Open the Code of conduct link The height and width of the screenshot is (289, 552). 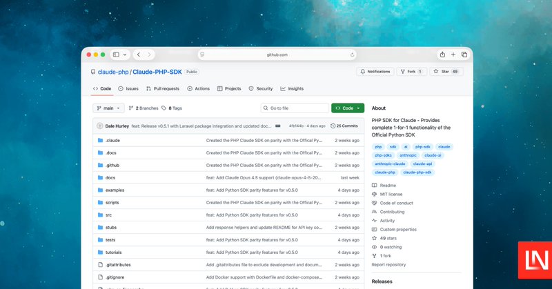(x=393, y=203)
